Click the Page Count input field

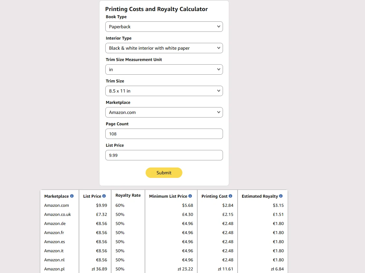click(164, 134)
